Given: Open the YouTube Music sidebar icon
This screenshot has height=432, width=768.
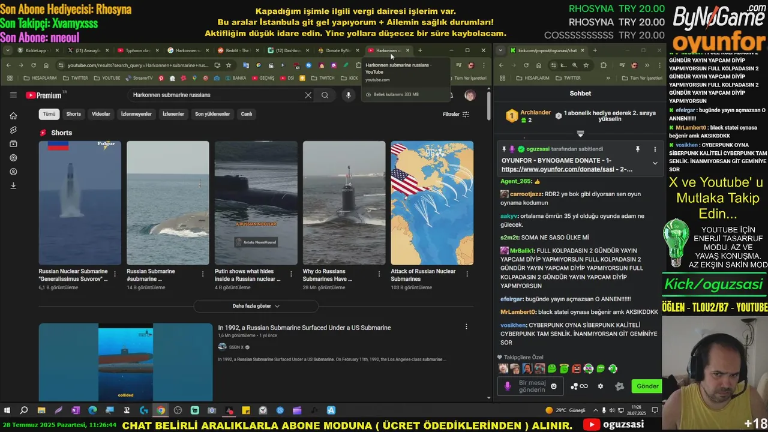Looking at the screenshot, I should point(13,158).
